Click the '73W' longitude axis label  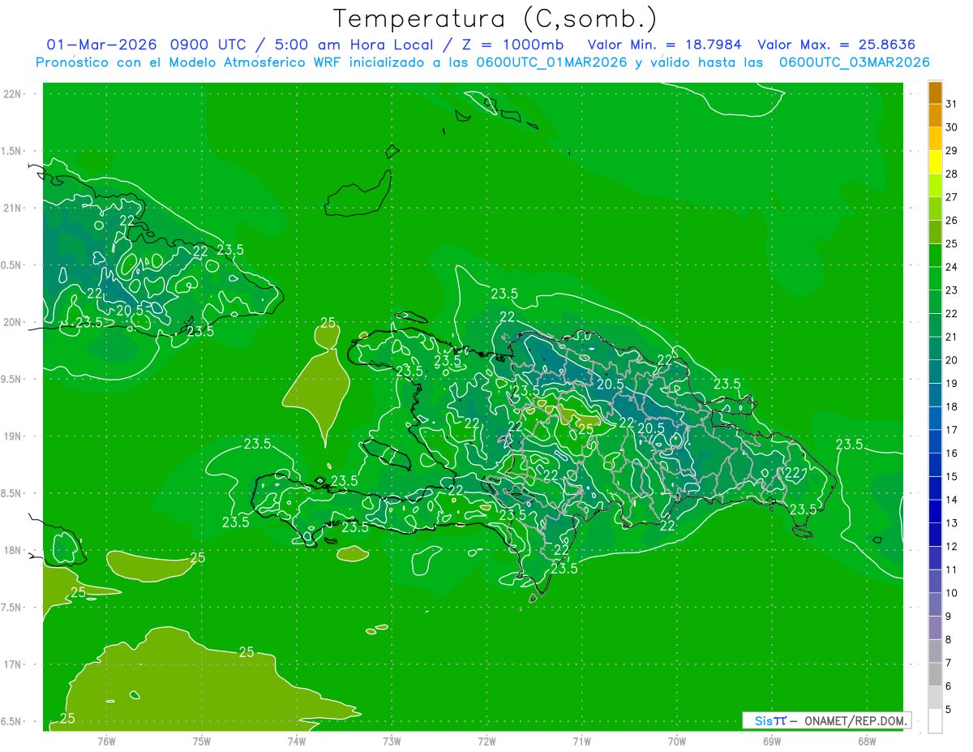tap(392, 741)
